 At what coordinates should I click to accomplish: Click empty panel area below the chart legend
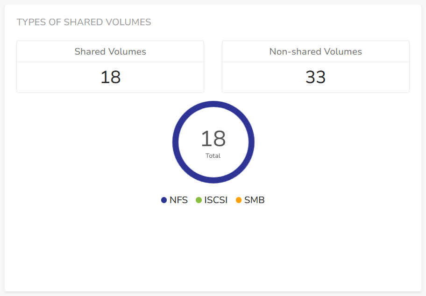213,247
